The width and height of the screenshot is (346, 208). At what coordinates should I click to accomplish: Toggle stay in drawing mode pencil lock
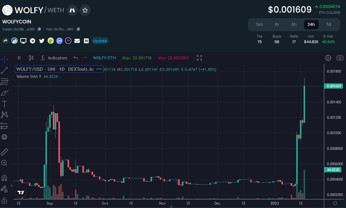4,189
